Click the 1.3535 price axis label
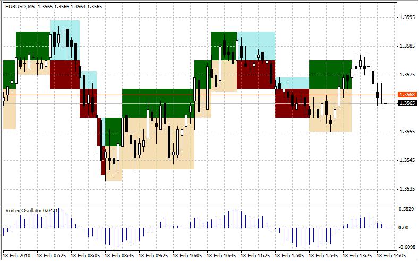The height and width of the screenshot is (261, 419). click(407, 189)
